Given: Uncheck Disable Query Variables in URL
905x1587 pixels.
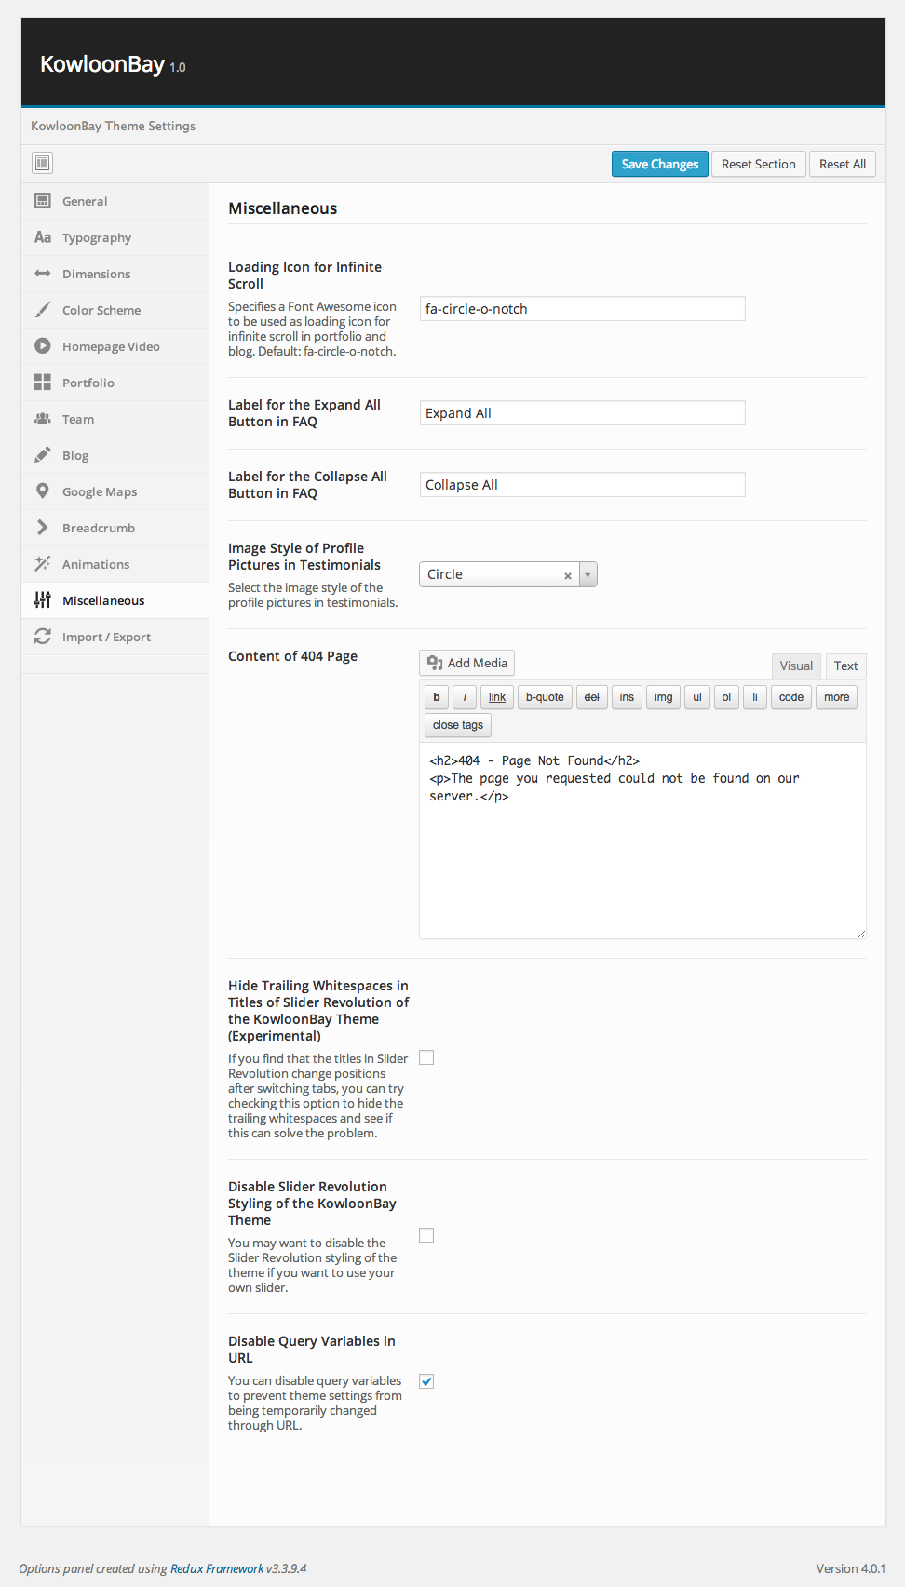Looking at the screenshot, I should tap(426, 1381).
